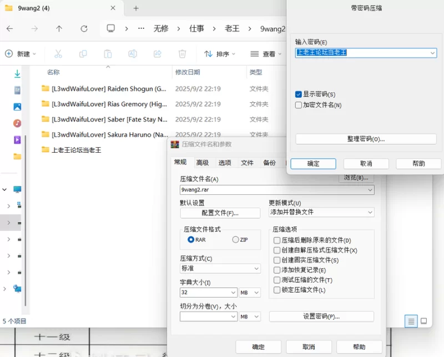The height and width of the screenshot is (357, 444).
Task: Select the ZIP archive format radio button
Action: (x=236, y=239)
